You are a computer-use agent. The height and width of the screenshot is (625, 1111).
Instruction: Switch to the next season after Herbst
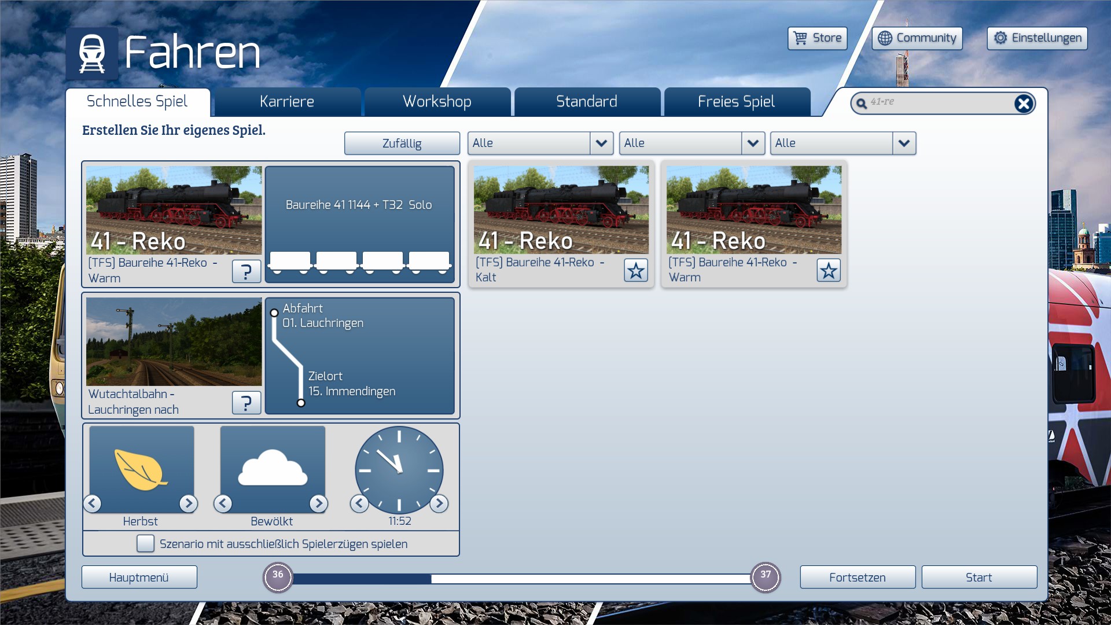click(x=188, y=503)
